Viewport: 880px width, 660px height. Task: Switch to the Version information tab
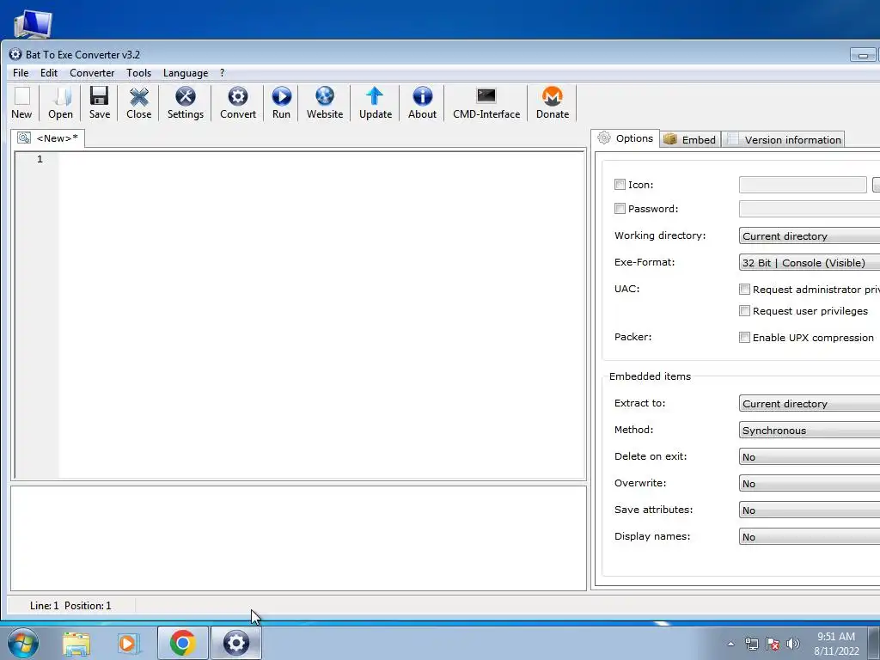coord(784,140)
